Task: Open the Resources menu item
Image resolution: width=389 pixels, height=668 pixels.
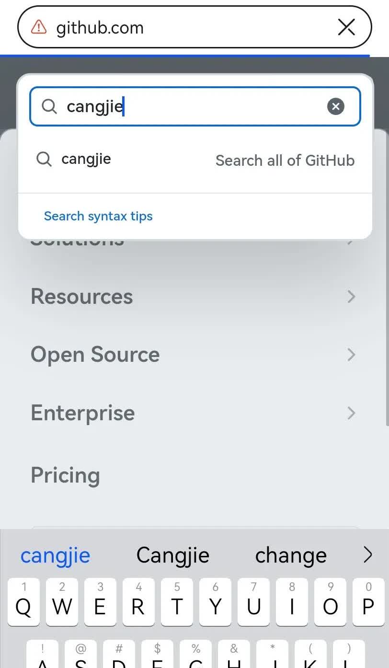Action: (x=82, y=297)
